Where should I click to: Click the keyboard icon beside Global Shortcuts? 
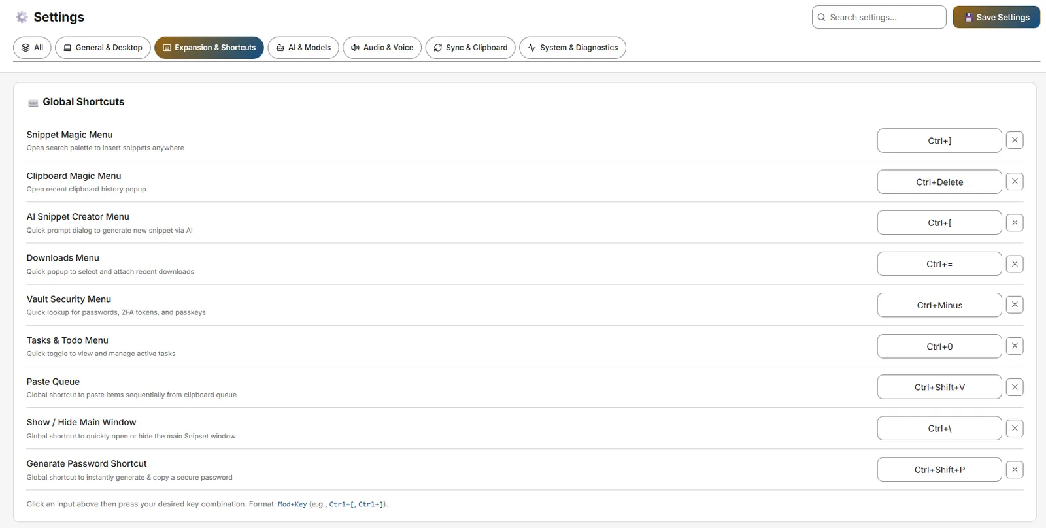pos(33,103)
